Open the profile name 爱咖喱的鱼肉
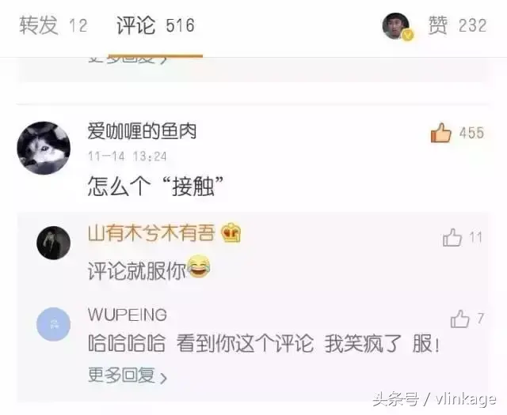This screenshot has height=415, width=507. 142,131
